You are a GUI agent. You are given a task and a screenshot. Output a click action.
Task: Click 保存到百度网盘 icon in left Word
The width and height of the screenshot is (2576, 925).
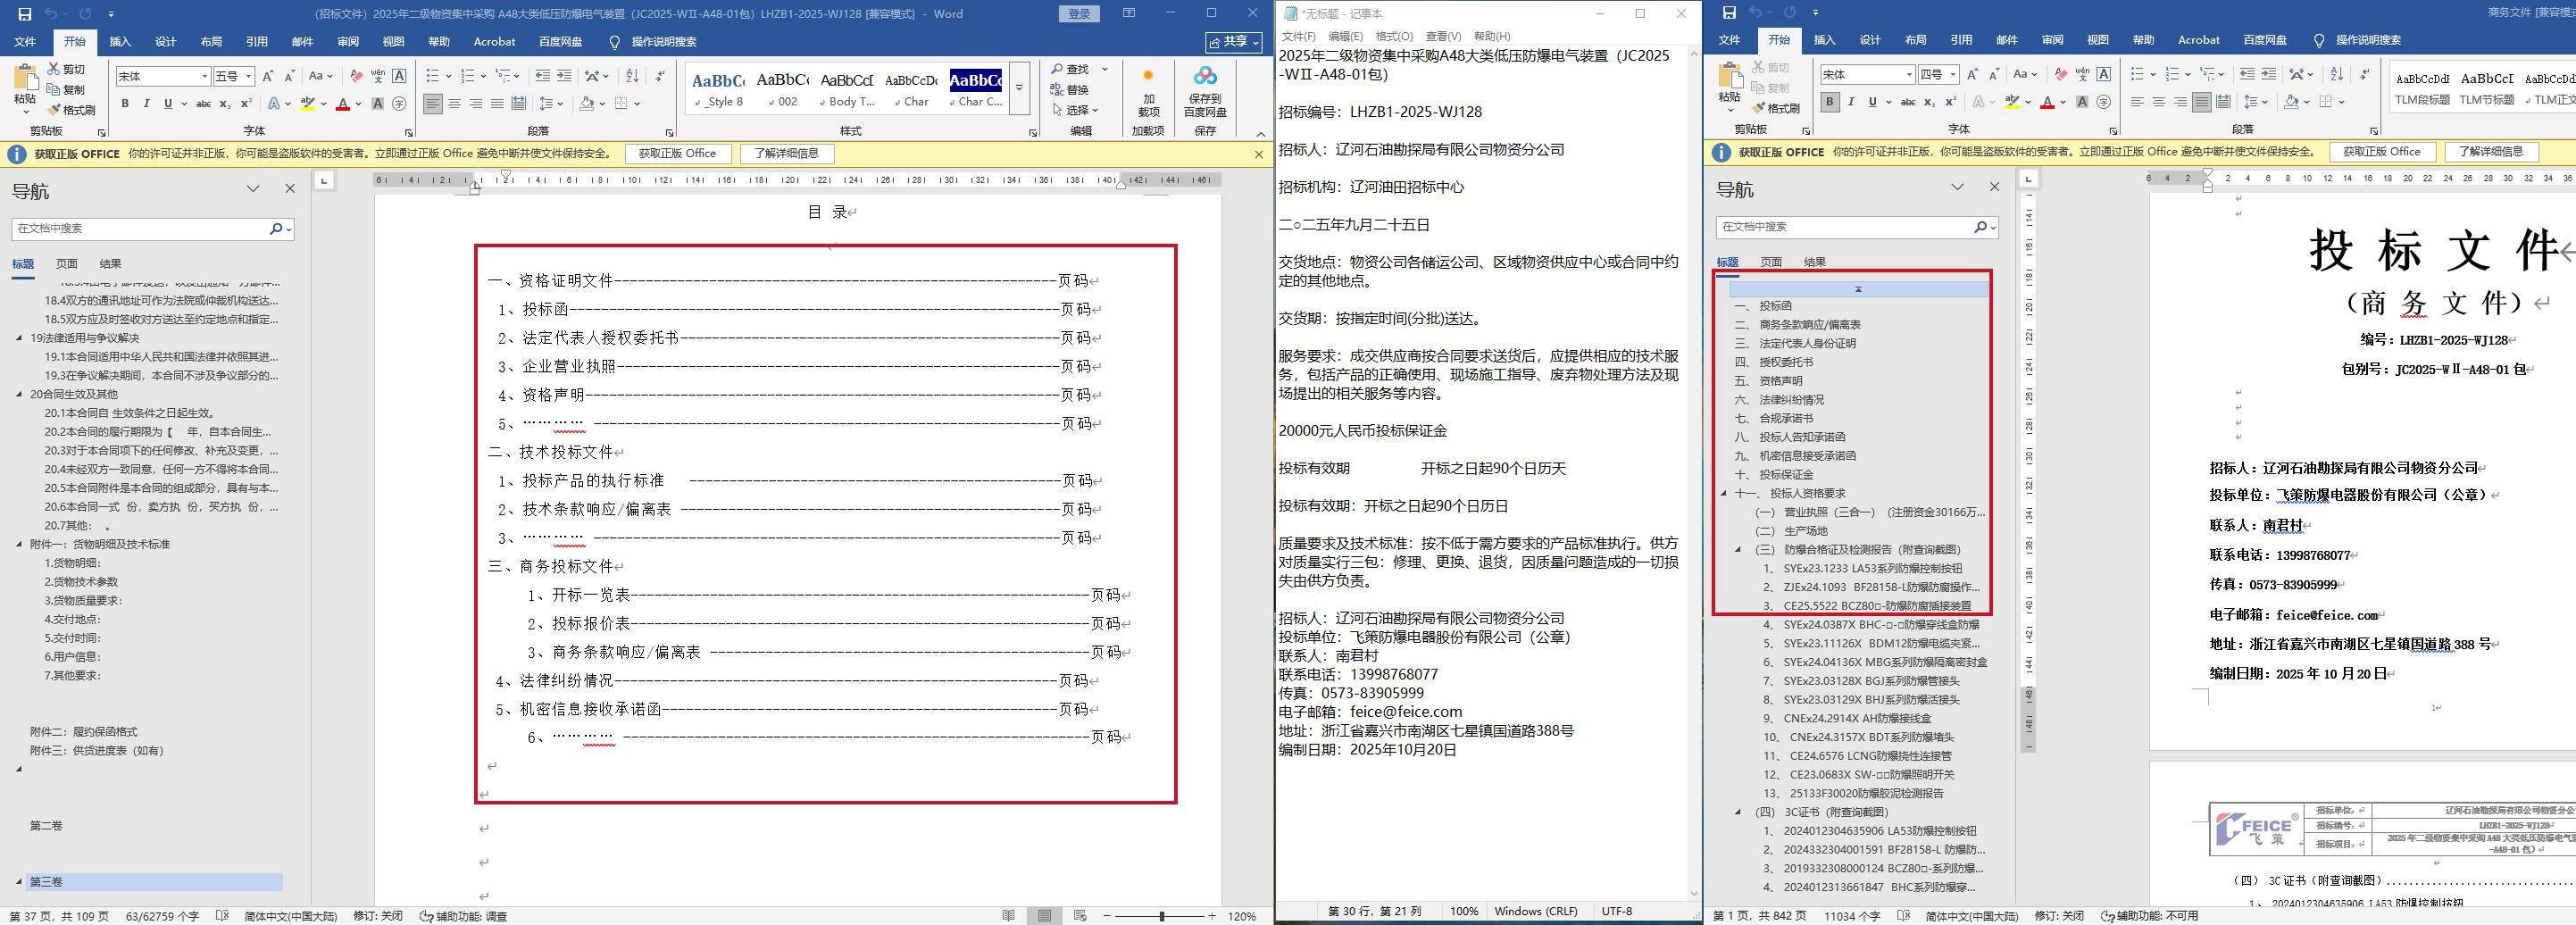tap(1205, 92)
